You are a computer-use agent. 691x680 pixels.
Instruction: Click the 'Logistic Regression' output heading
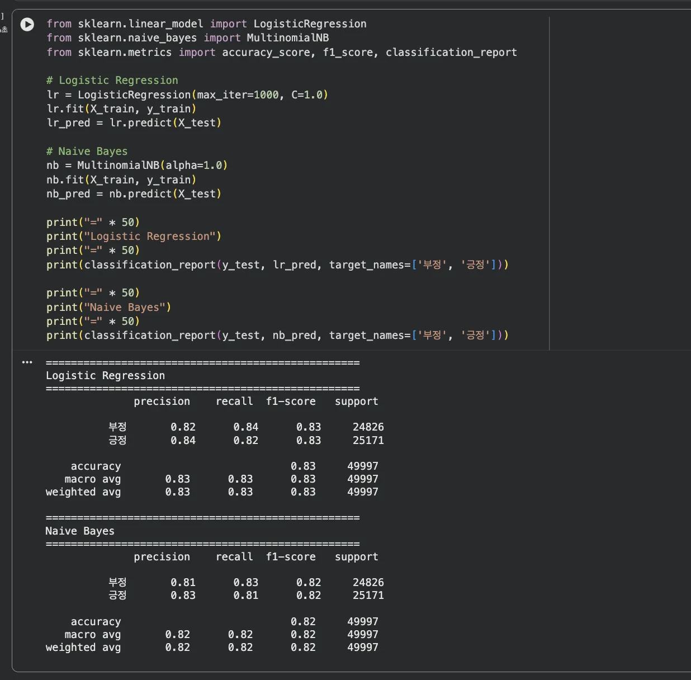pyautogui.click(x=105, y=376)
